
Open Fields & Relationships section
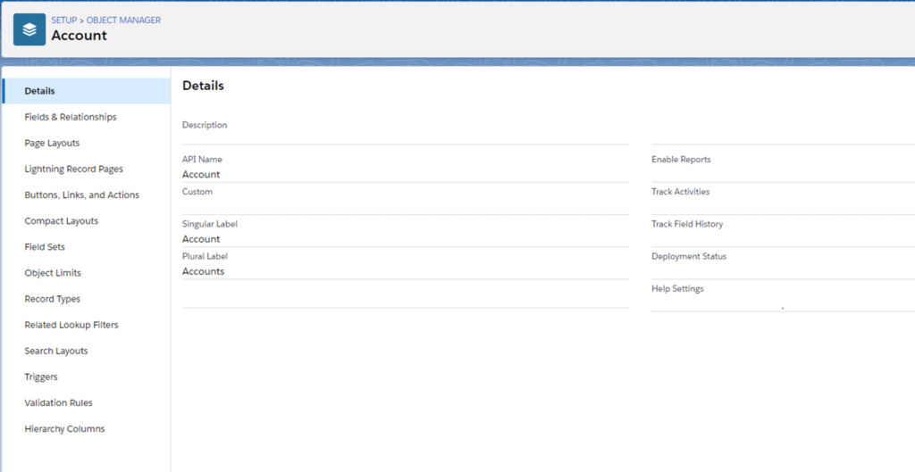pos(71,117)
